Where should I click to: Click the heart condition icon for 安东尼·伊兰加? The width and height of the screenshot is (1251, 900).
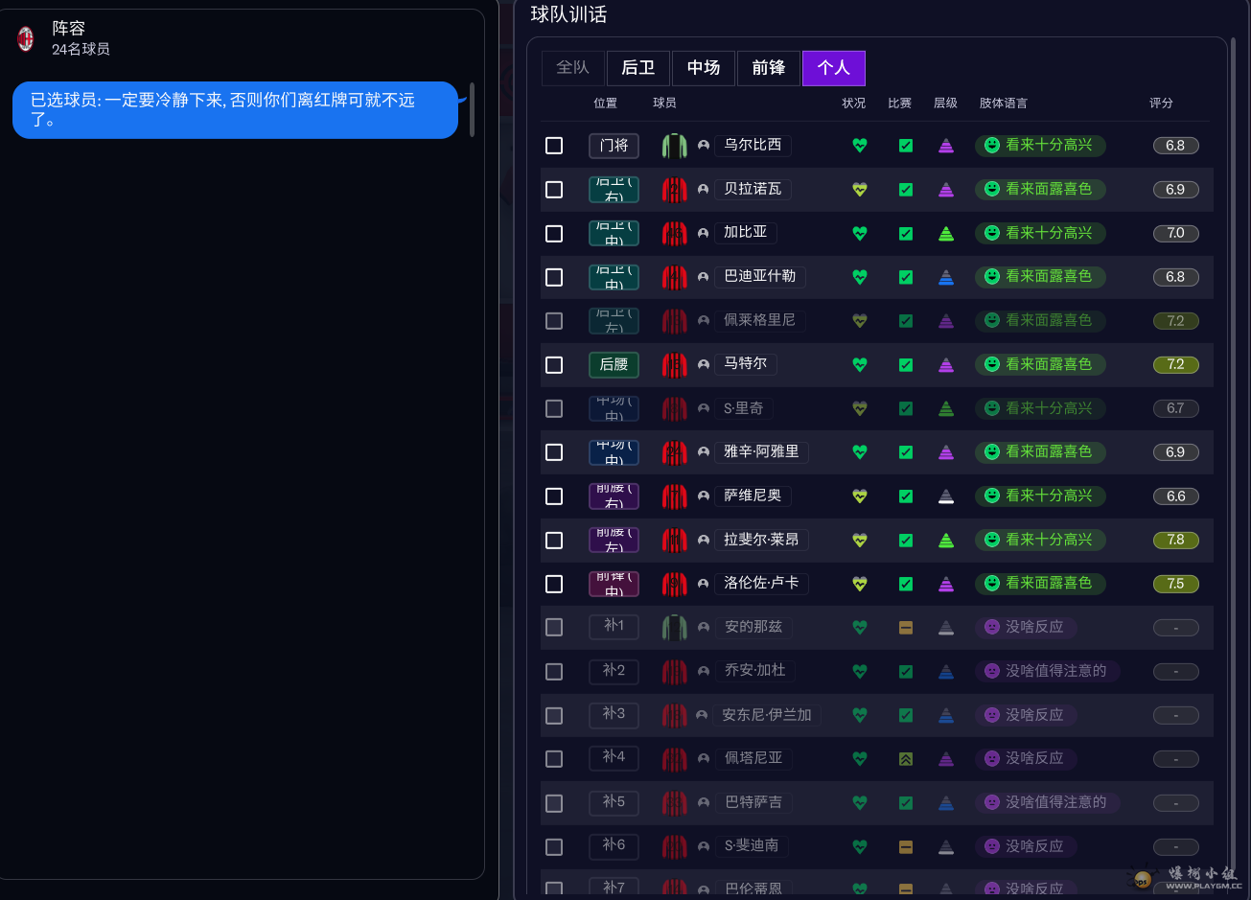[x=859, y=715]
